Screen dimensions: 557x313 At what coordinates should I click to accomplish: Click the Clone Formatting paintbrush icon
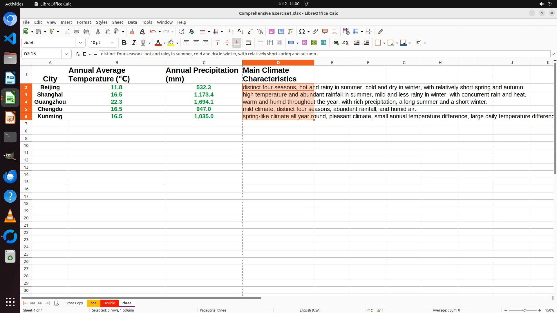pos(132,31)
